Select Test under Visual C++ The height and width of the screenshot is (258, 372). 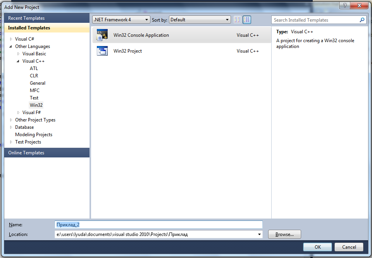pos(34,97)
